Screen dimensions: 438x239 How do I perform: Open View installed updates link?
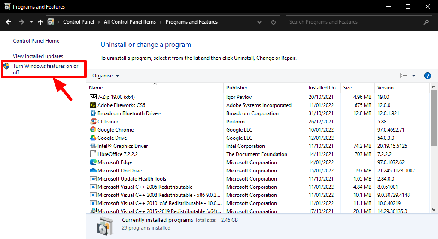38,56
